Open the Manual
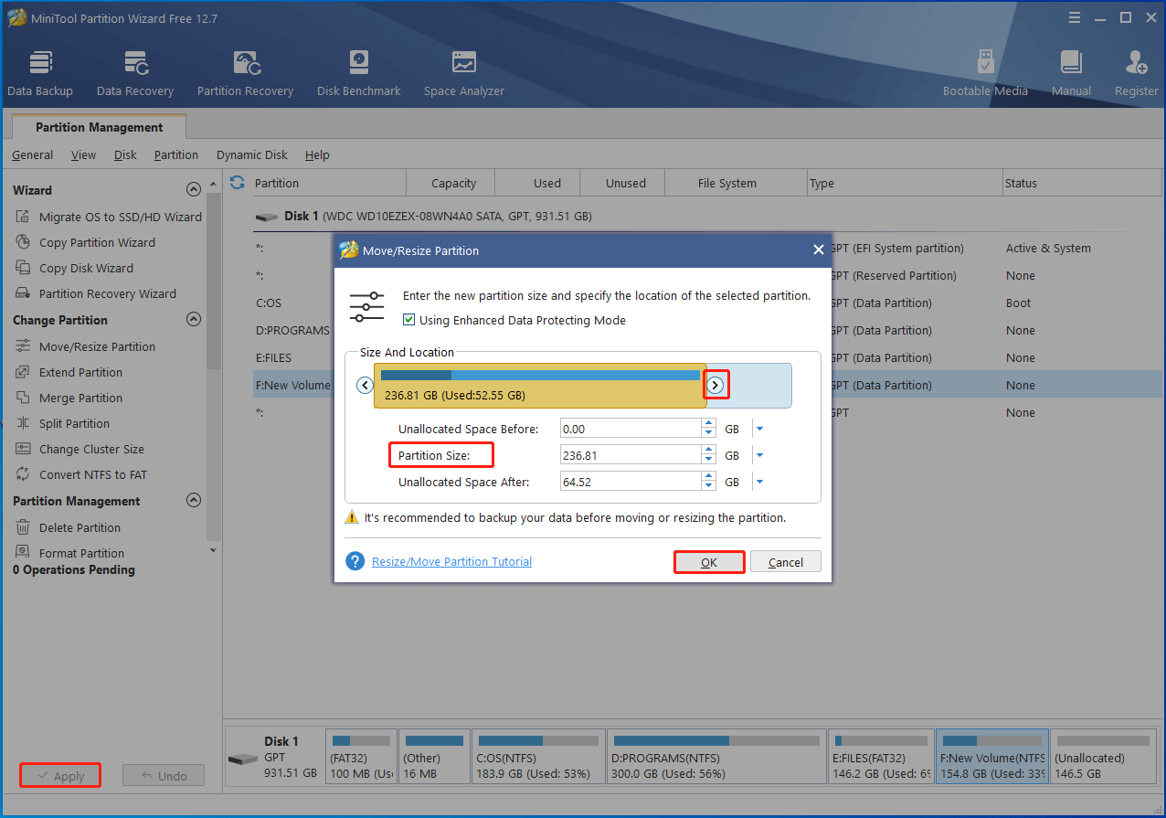The width and height of the screenshot is (1166, 818). [x=1071, y=73]
